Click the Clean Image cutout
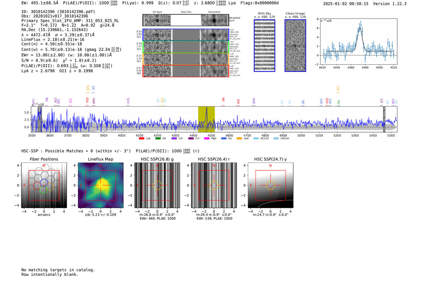This screenshot has width=428, height=291. [295, 45]
